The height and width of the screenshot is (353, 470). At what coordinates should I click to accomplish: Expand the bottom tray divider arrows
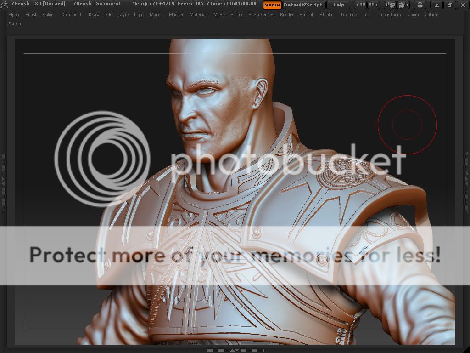pyautogui.click(x=235, y=350)
